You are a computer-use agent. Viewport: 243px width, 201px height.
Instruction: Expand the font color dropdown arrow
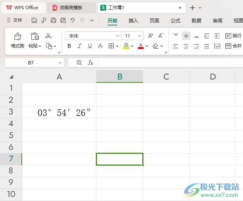coord(147,46)
